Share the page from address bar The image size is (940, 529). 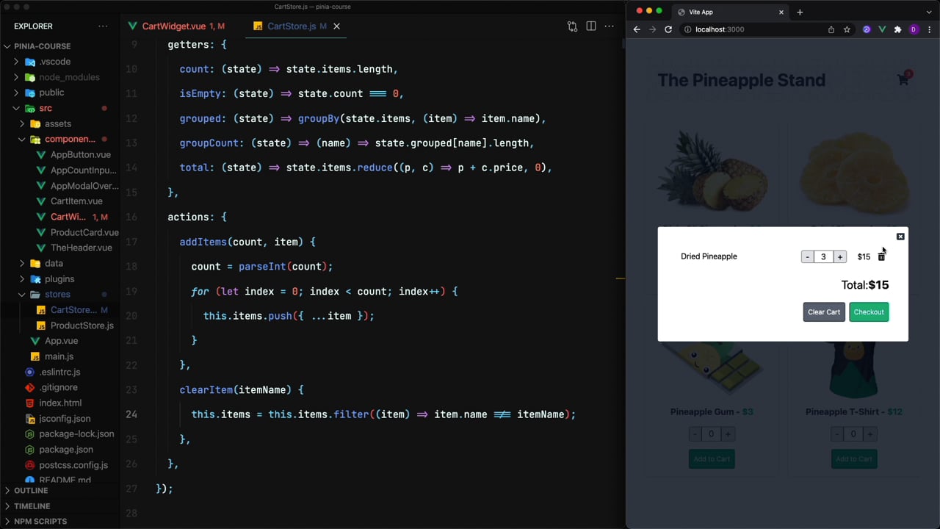831,29
